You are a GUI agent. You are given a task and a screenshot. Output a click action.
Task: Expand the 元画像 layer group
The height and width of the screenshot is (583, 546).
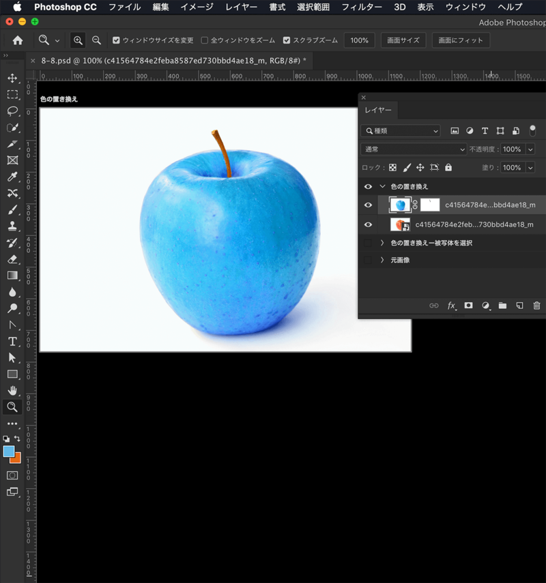point(382,259)
